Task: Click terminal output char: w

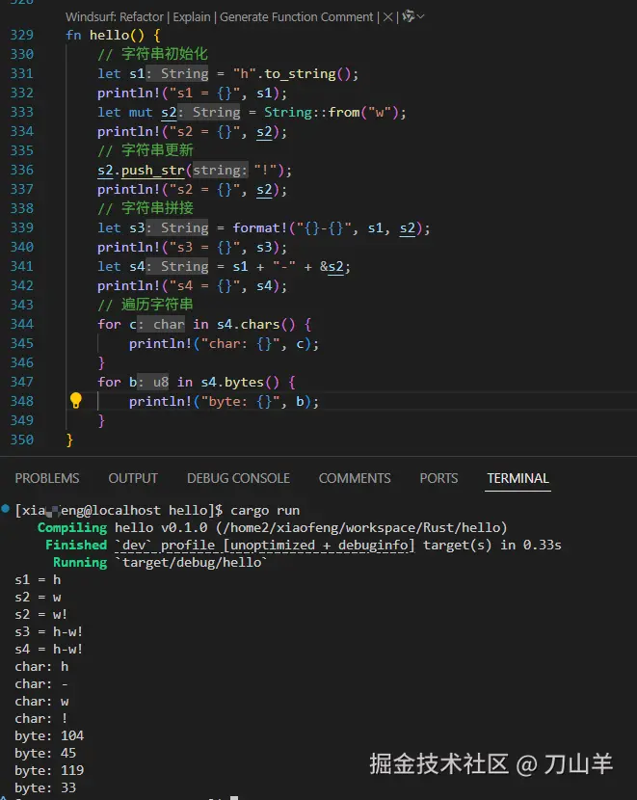Action: [x=41, y=701]
